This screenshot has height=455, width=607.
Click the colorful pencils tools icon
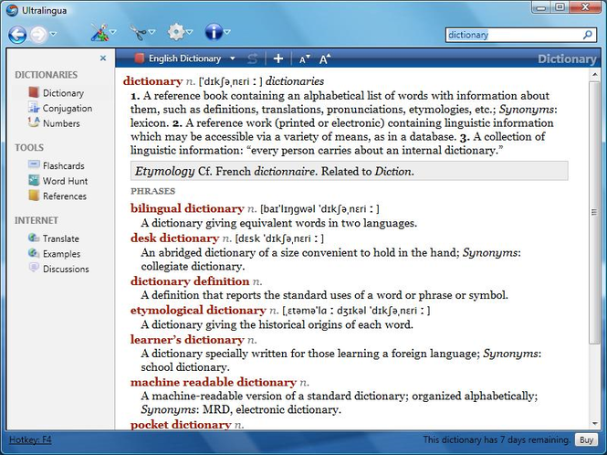(99, 33)
